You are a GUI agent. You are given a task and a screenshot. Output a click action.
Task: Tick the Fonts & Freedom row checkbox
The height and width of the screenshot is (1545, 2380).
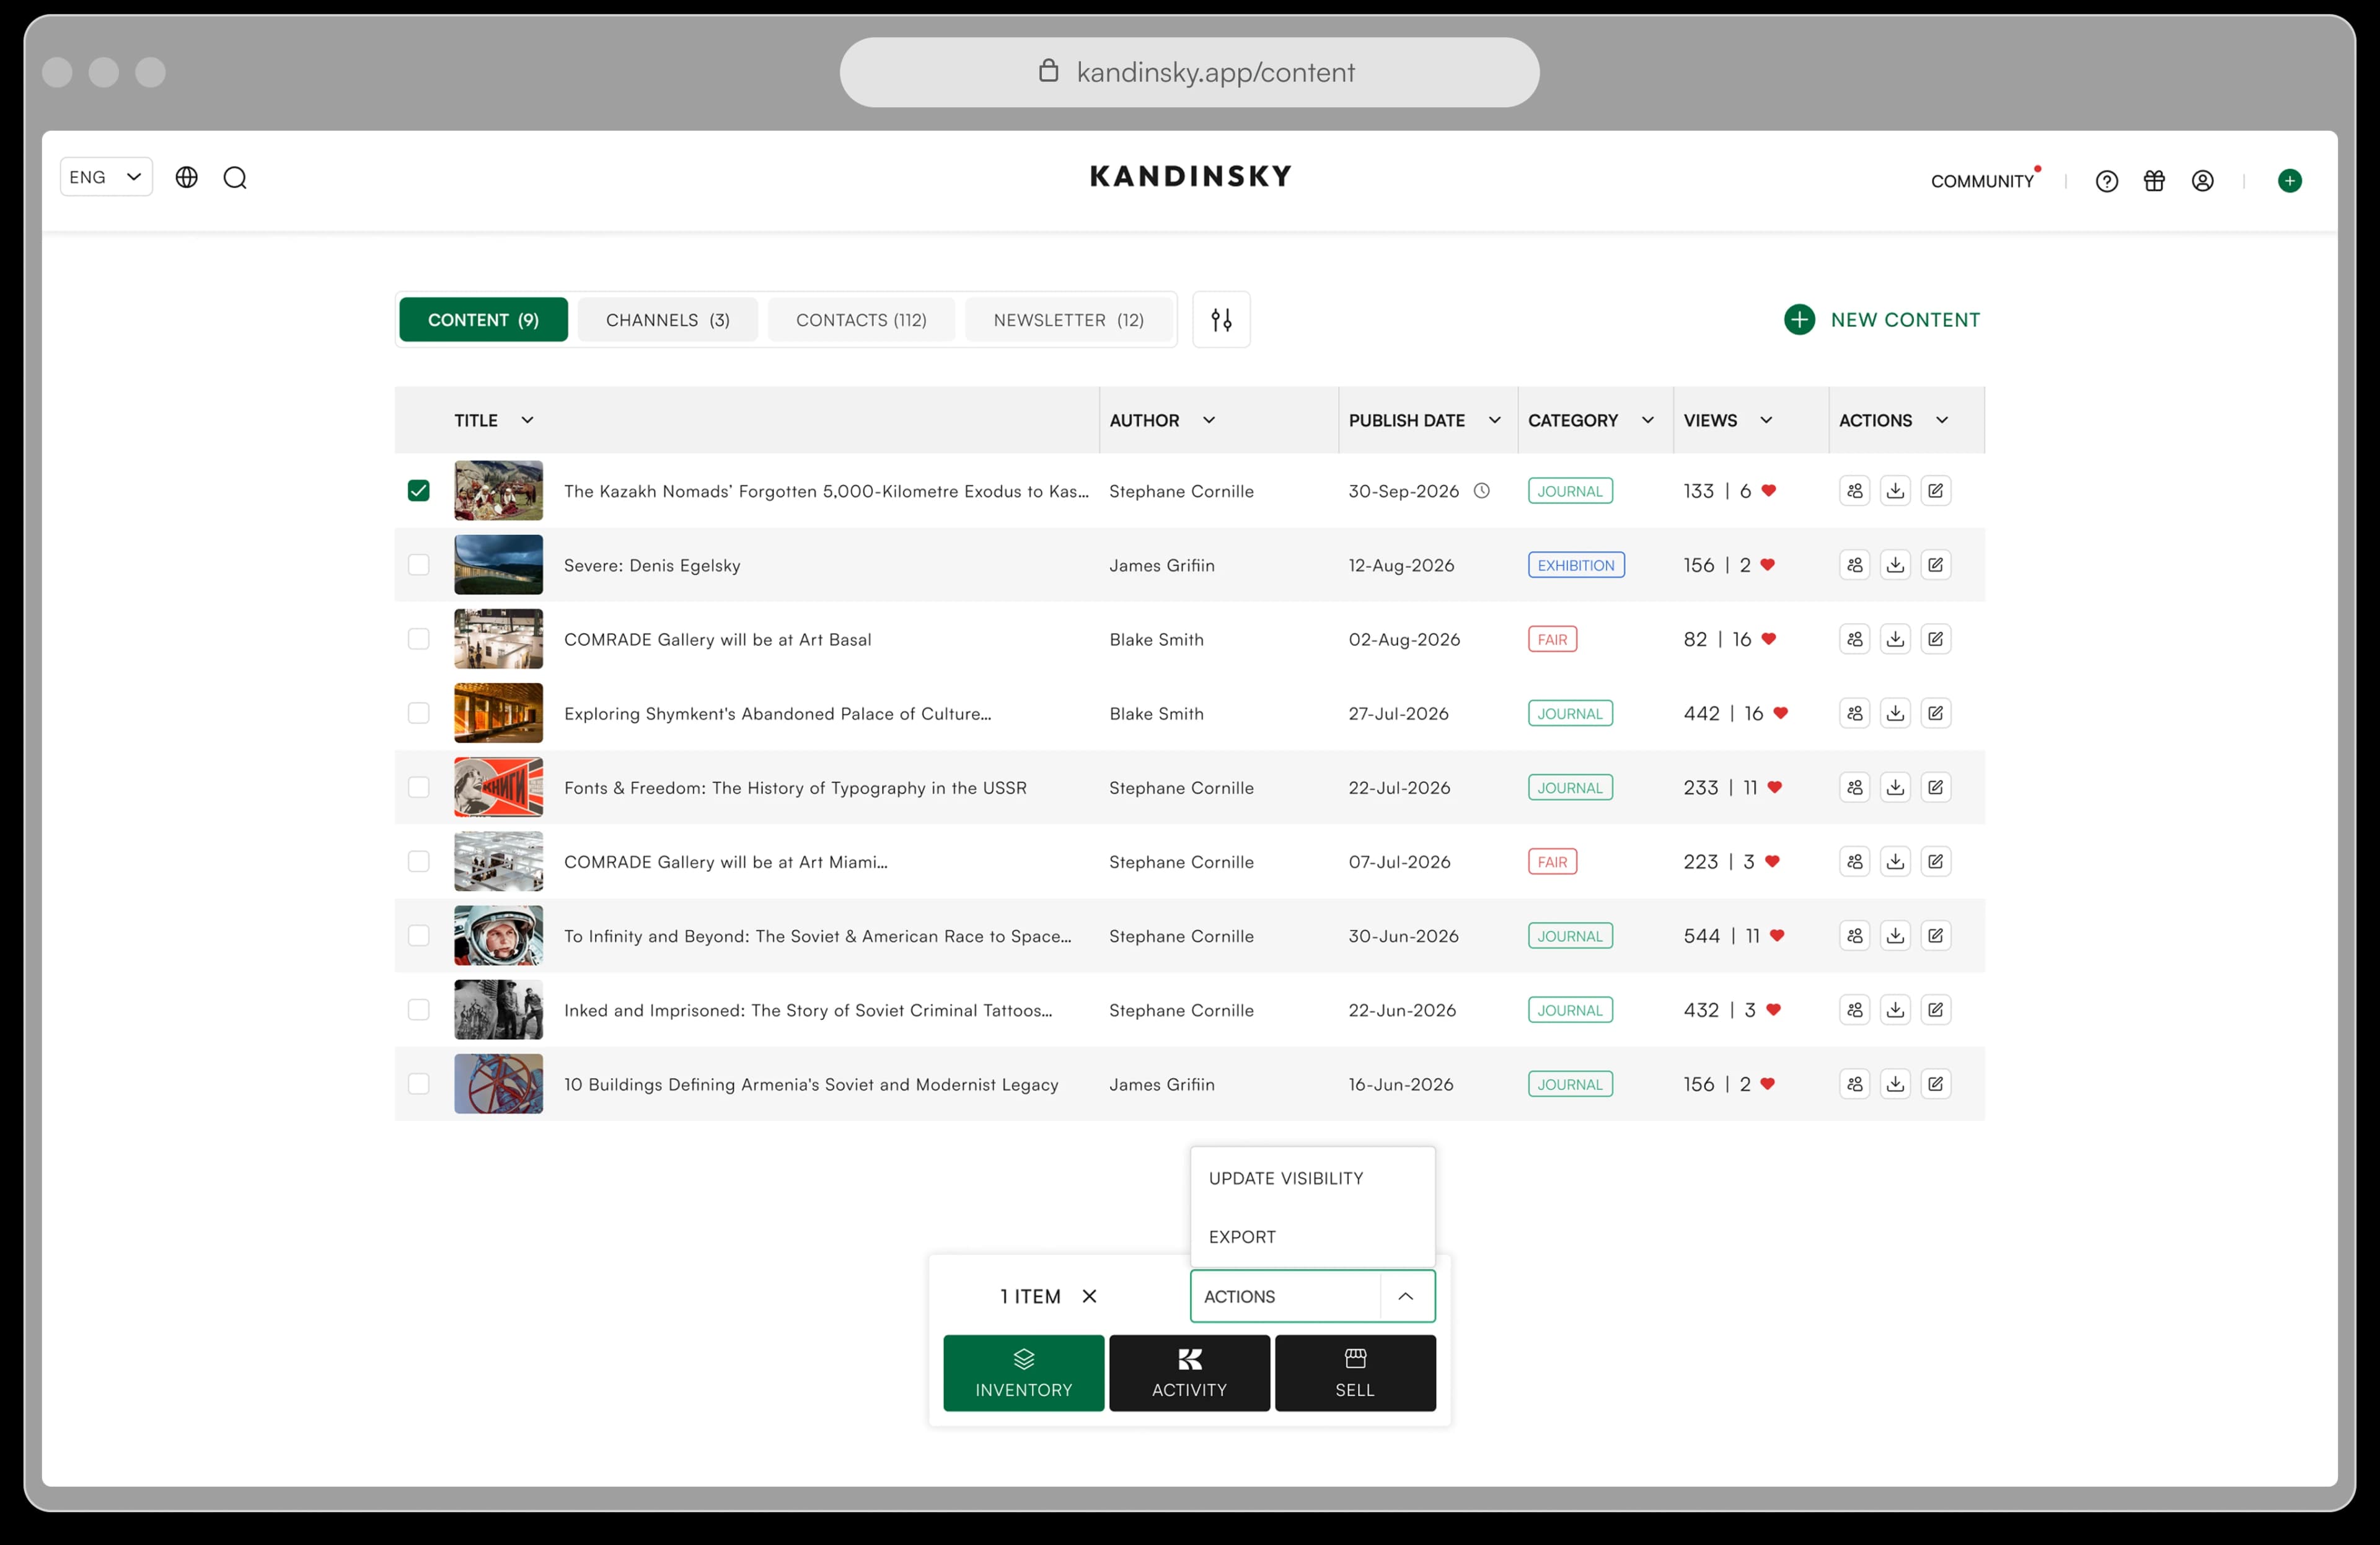click(418, 787)
